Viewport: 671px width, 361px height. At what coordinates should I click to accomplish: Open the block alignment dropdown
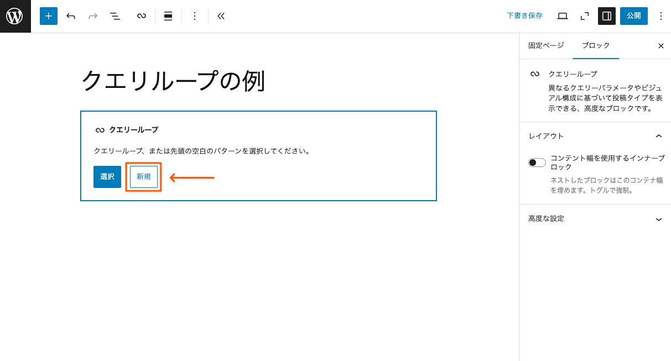coord(168,16)
